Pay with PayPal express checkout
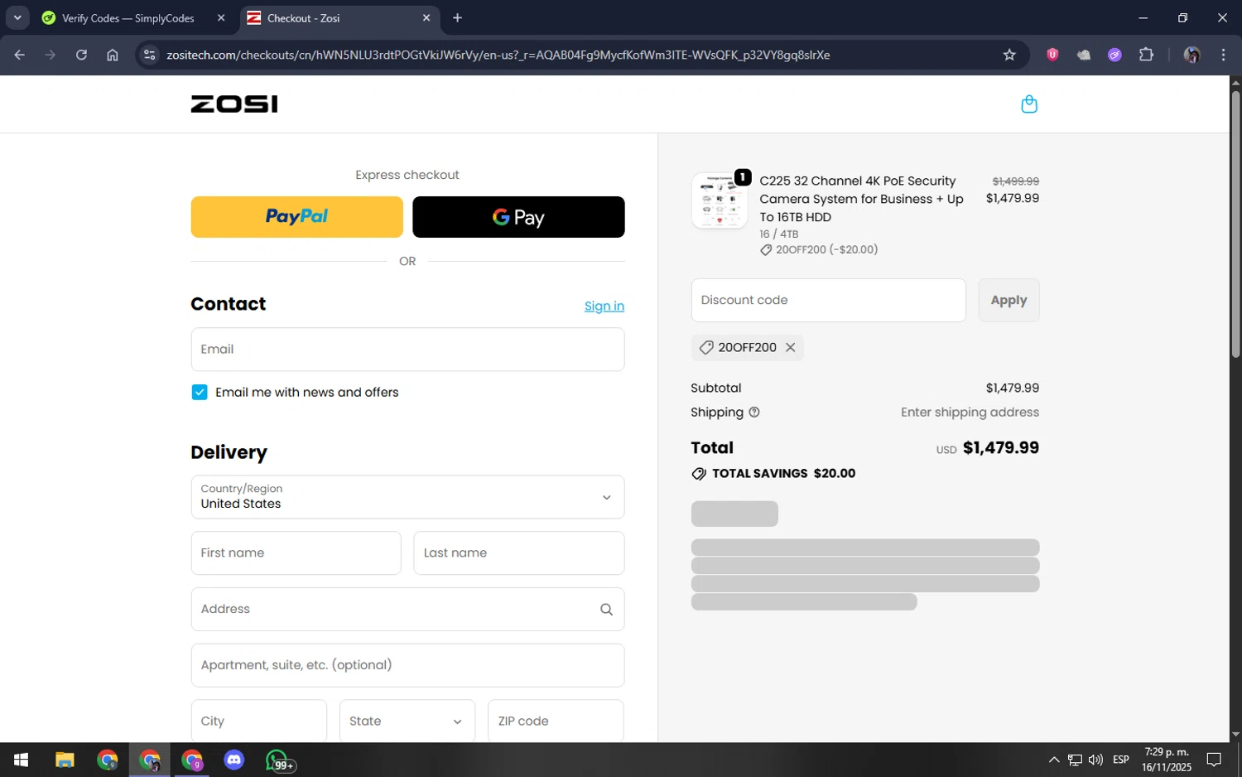Image resolution: width=1242 pixels, height=777 pixels. pos(296,217)
